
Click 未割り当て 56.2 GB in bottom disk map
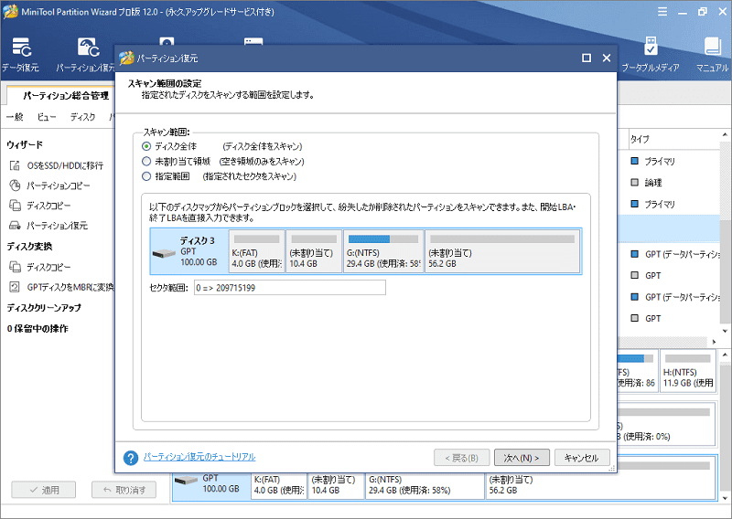(599, 485)
